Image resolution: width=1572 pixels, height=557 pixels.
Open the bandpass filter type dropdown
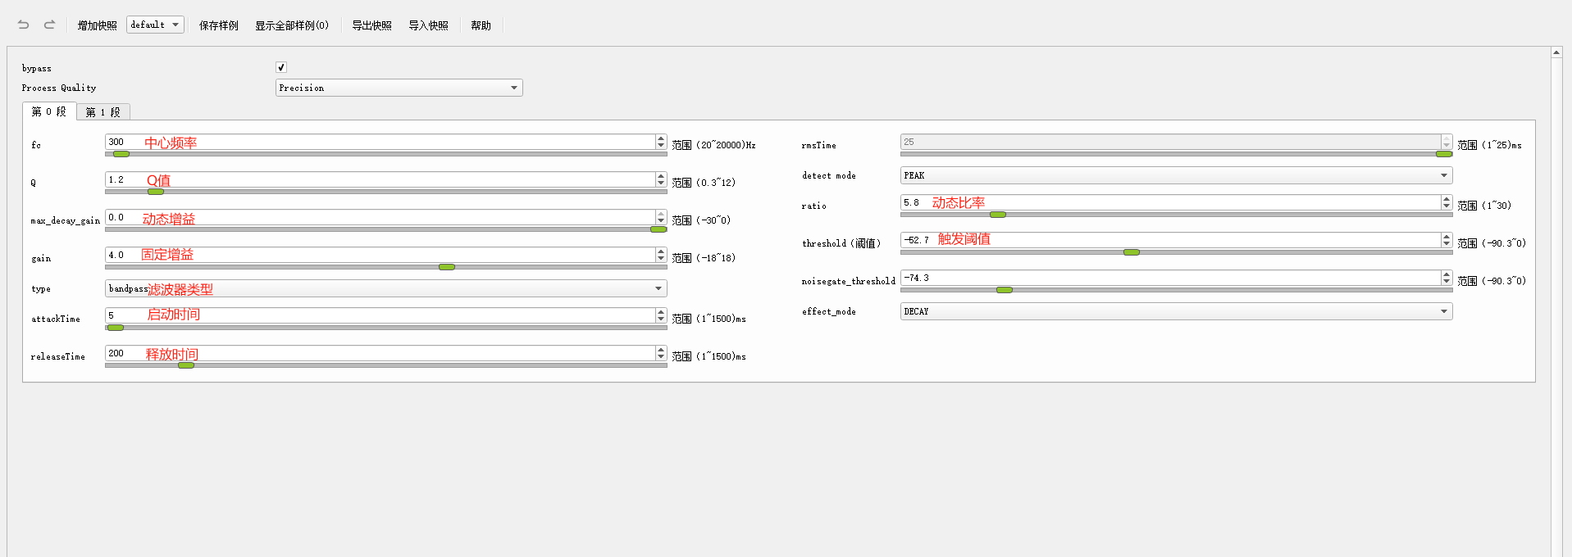385,288
